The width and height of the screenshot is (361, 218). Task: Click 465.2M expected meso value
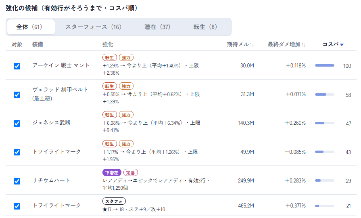[246, 205]
